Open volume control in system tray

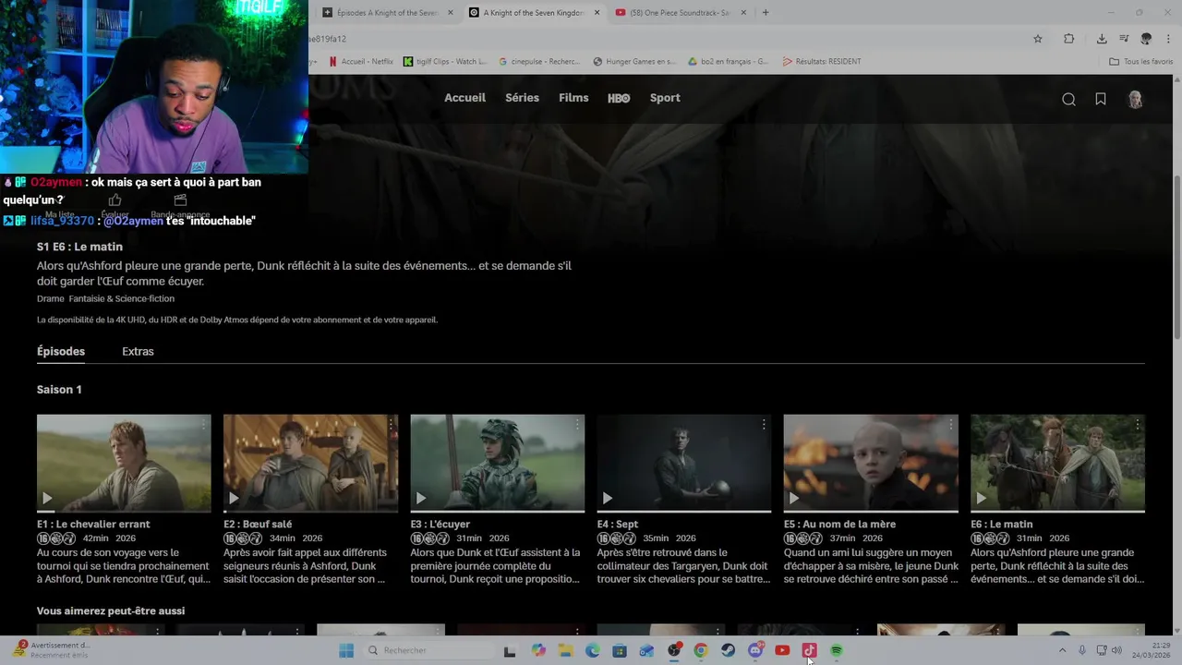[1116, 650]
